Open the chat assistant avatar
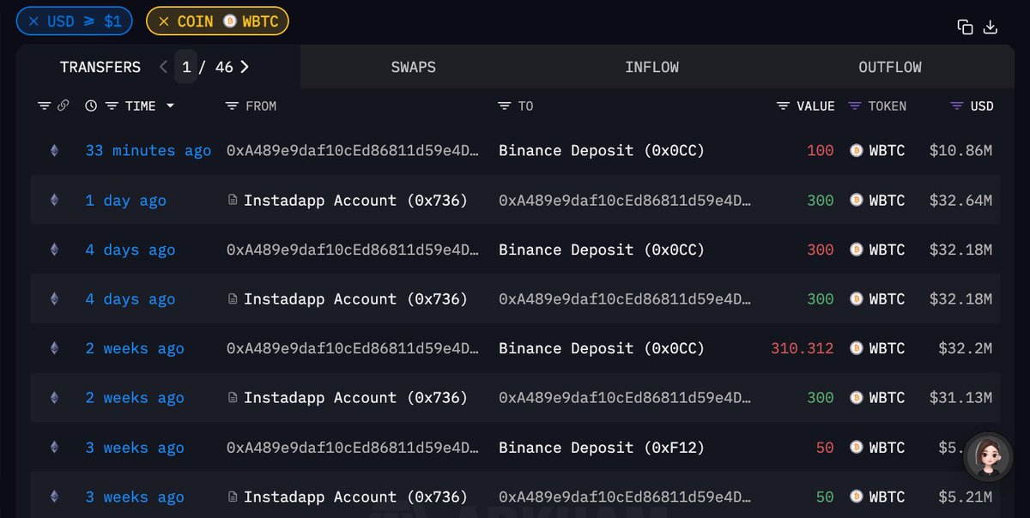 988,458
